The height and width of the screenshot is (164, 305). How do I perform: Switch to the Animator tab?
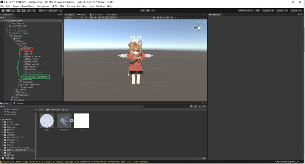(x=112, y=15)
